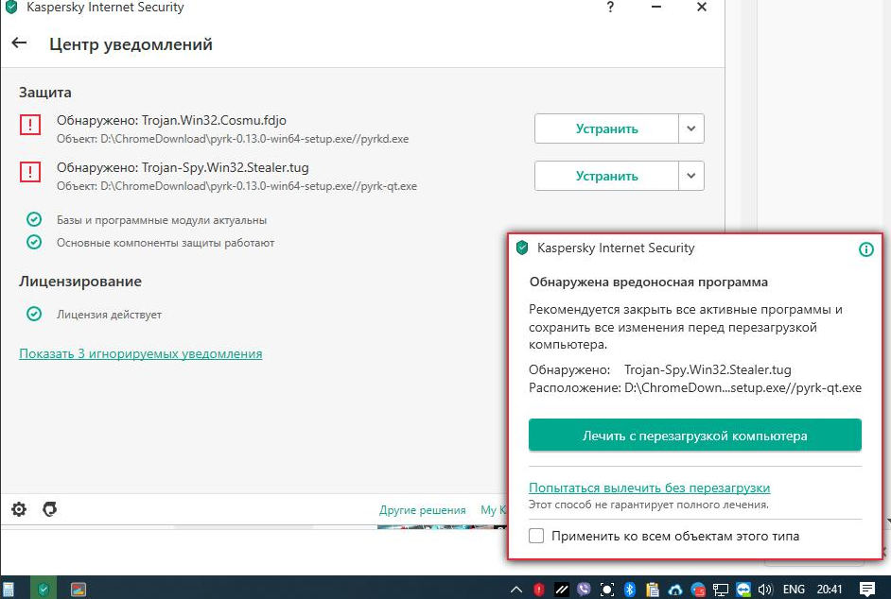
Task: Select text Обнаружено: Trojan.Win32.Cosmu.fdjo in the list
Action: pyautogui.click(x=171, y=120)
